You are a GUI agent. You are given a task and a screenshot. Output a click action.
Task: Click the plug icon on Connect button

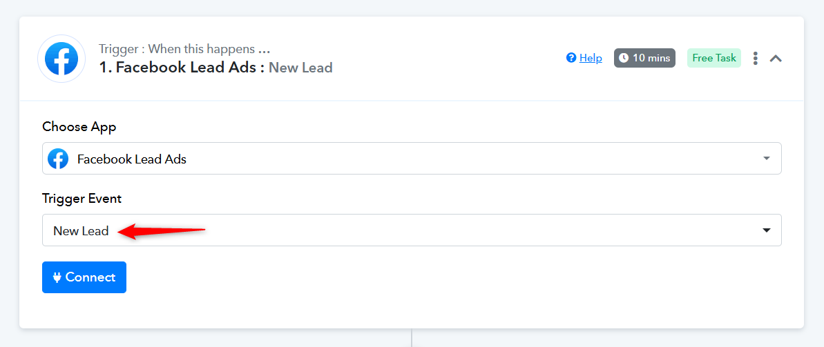pyautogui.click(x=57, y=277)
